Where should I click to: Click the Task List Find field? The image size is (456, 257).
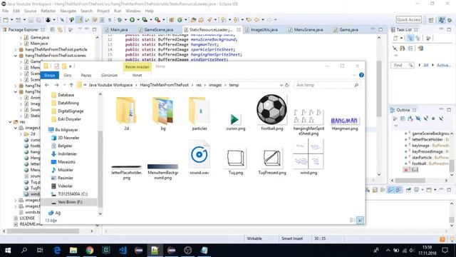click(402, 65)
